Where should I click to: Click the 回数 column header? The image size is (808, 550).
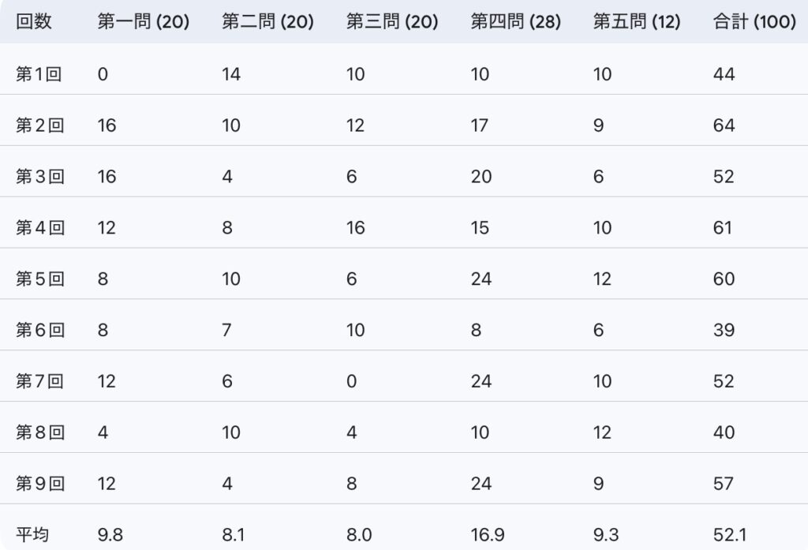(x=34, y=22)
